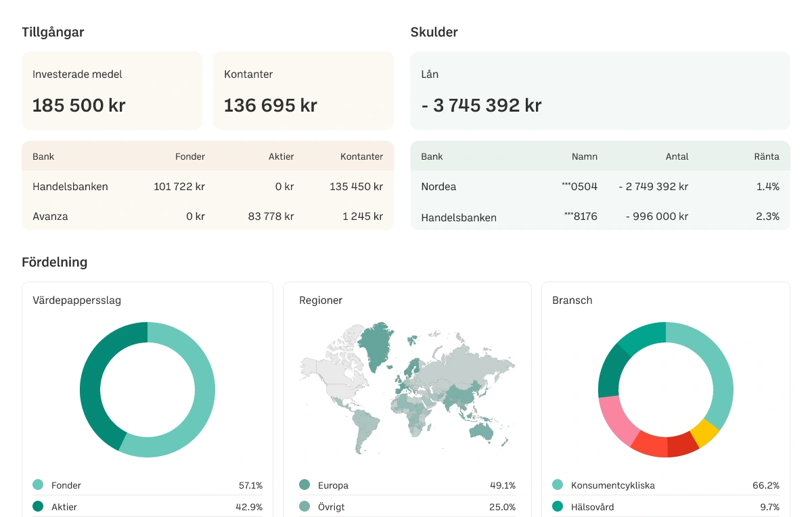Click account number ***8176
Image resolution: width=812 pixels, height=517 pixels.
[581, 217]
